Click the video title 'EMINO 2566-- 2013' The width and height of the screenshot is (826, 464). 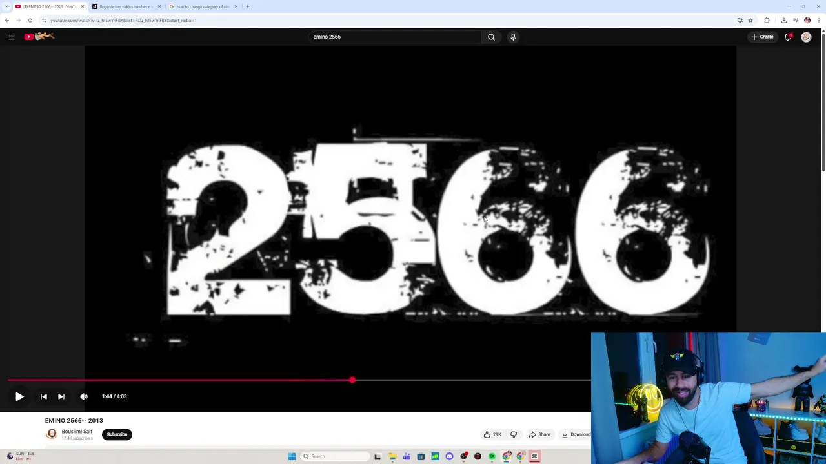click(74, 420)
